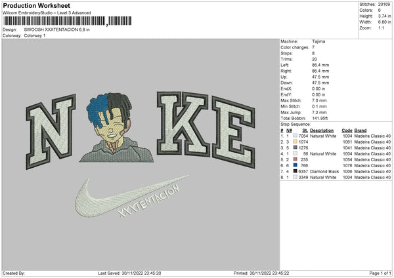Click the Max Stitch value '7.0 mm'
Screen dimensions: 394x278
point(320,100)
